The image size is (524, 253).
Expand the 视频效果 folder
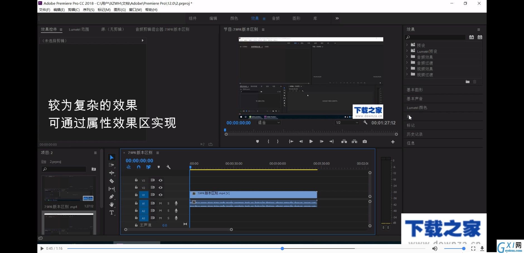point(407,68)
